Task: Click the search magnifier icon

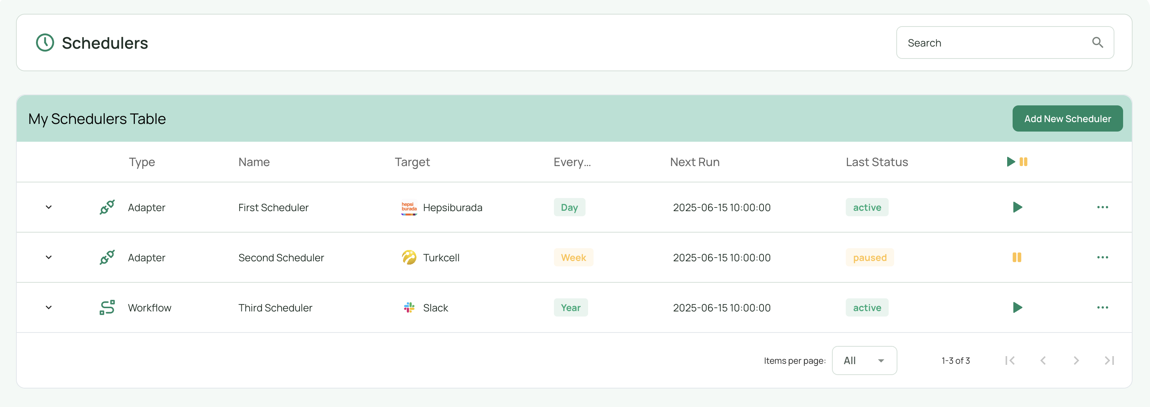Action: [1097, 43]
